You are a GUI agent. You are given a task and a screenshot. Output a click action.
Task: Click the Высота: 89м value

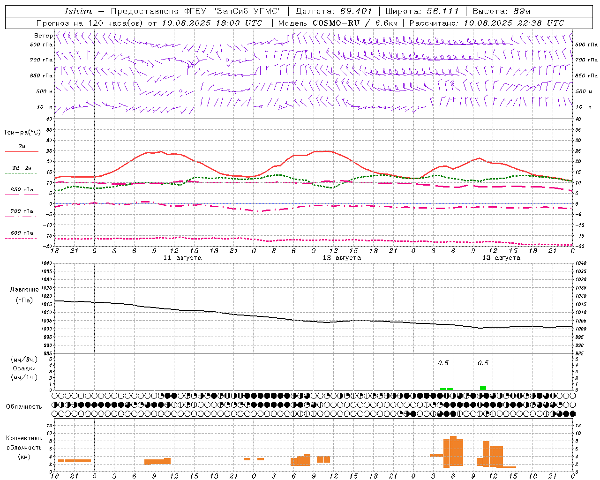(x=502, y=11)
